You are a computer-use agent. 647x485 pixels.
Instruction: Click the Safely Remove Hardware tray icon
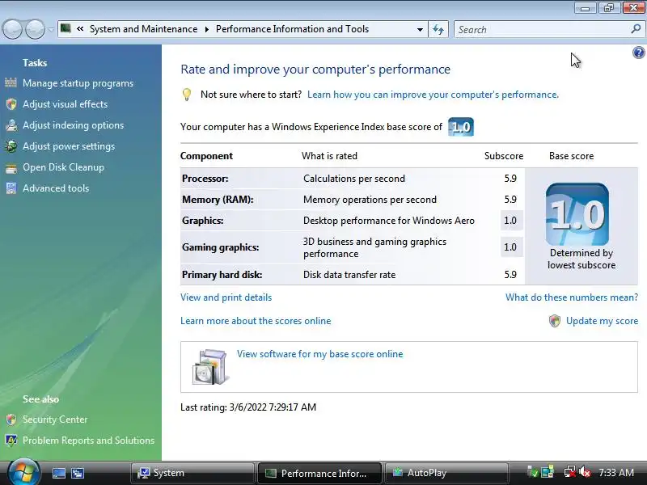click(533, 472)
